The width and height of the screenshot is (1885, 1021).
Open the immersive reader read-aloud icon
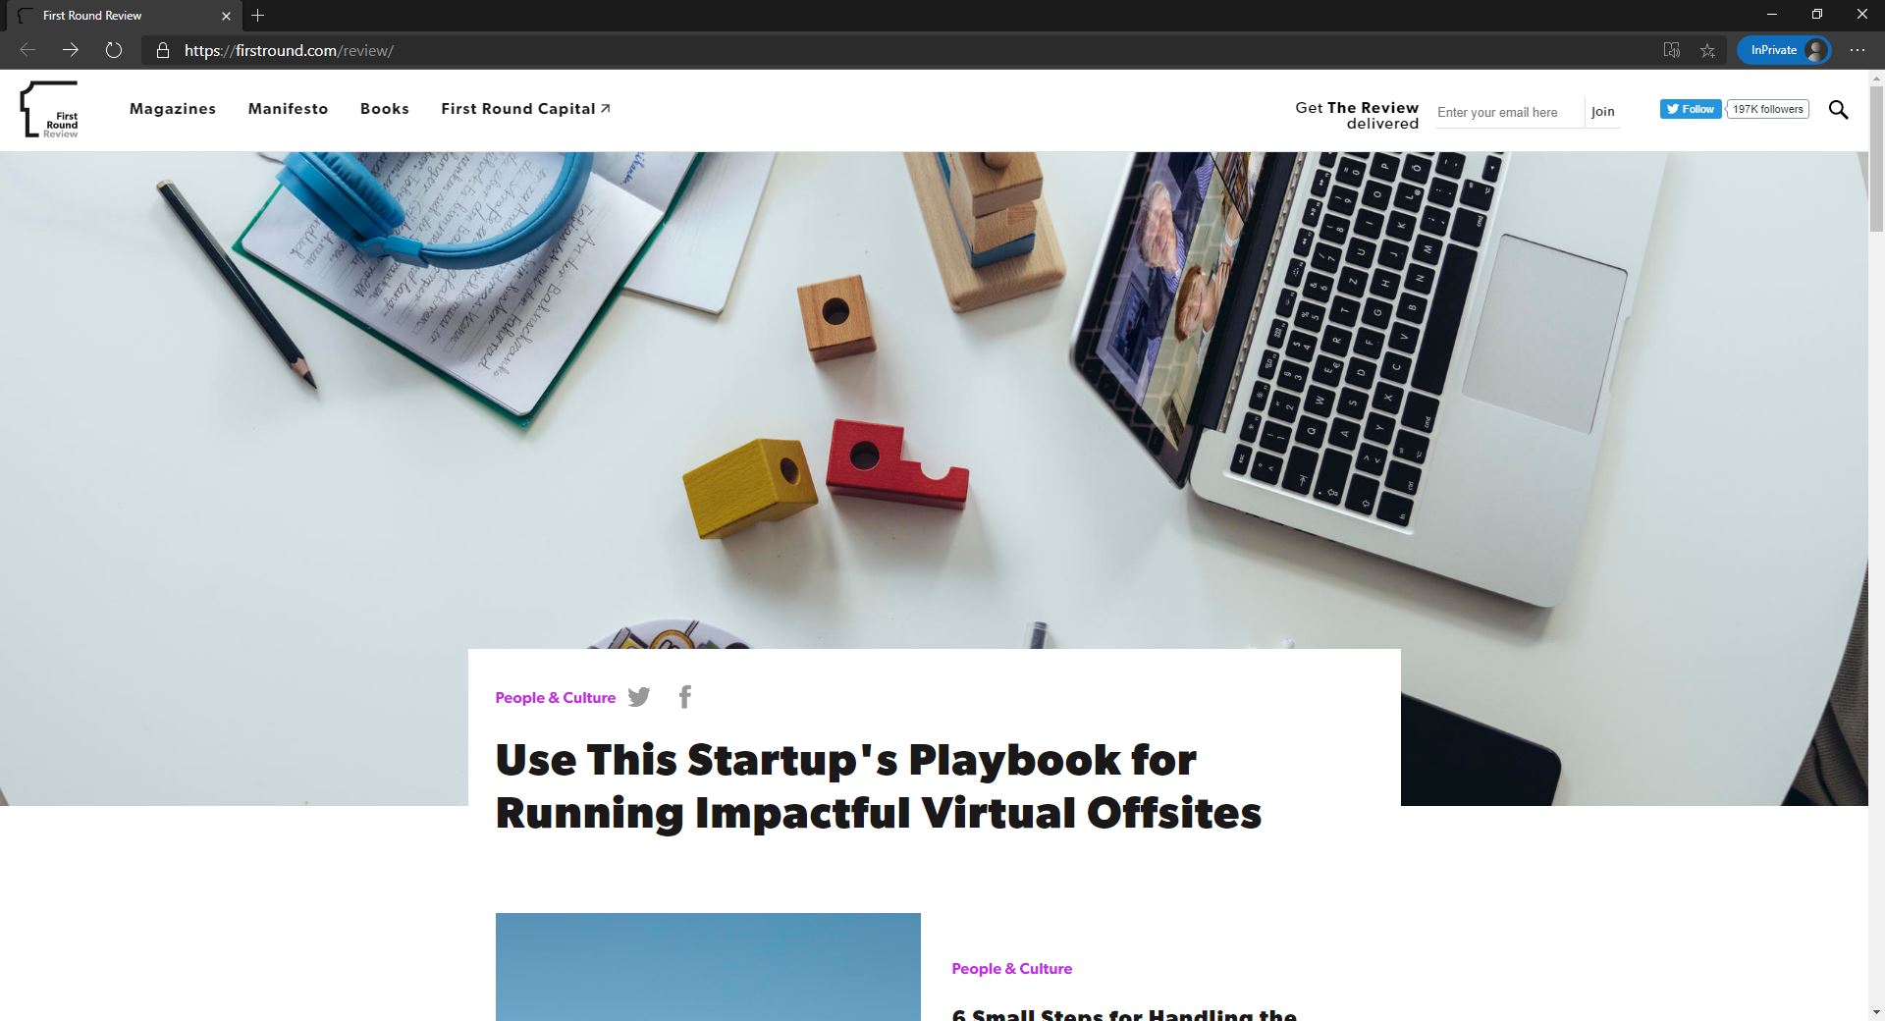1672,50
